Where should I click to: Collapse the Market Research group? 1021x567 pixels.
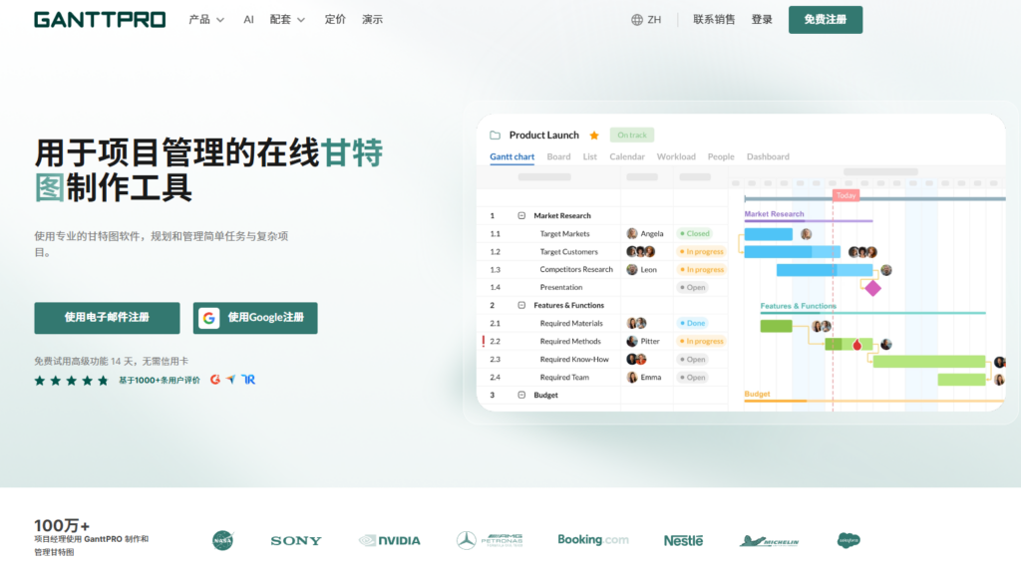tap(521, 215)
